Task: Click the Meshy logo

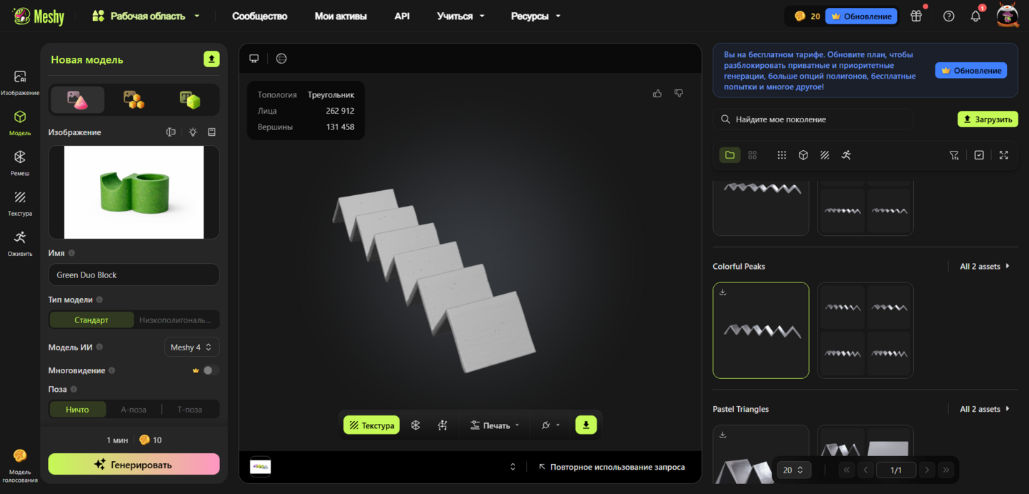Action: pyautogui.click(x=39, y=16)
